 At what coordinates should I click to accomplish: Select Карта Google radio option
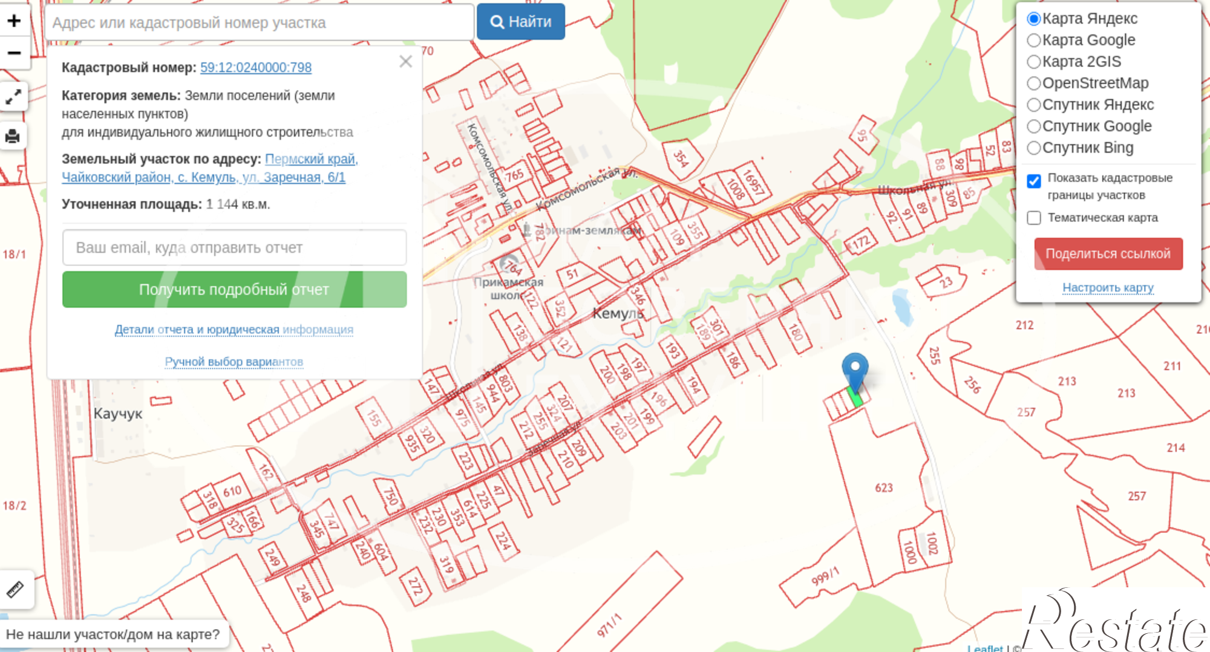click(x=1034, y=41)
